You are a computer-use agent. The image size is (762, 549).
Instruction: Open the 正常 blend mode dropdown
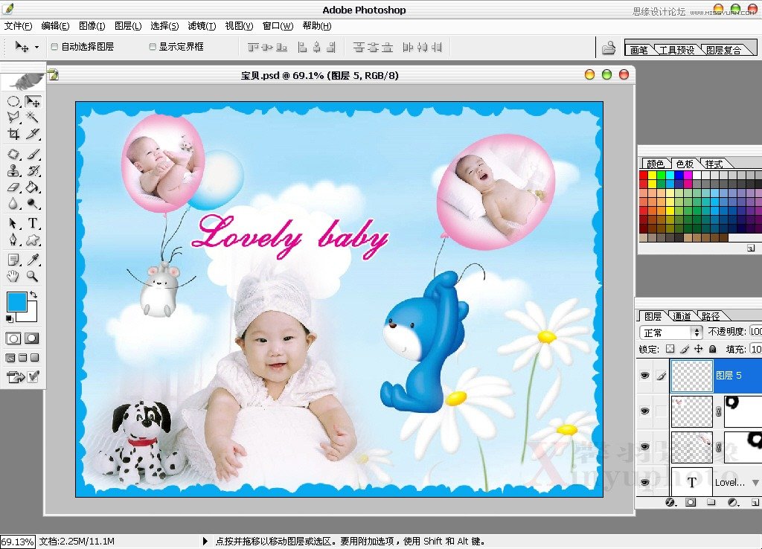[x=670, y=333]
